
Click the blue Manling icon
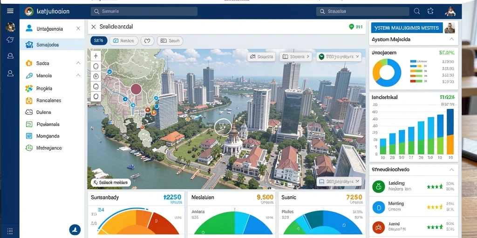click(x=378, y=207)
